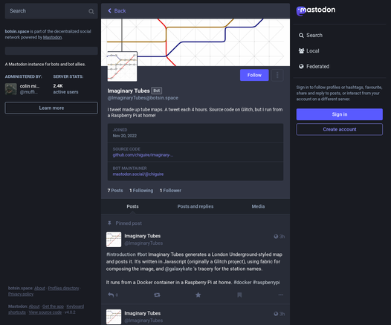Viewport: 391px width, 325px height.
Task: Open the Profiles directory footer link
Action: point(64,288)
